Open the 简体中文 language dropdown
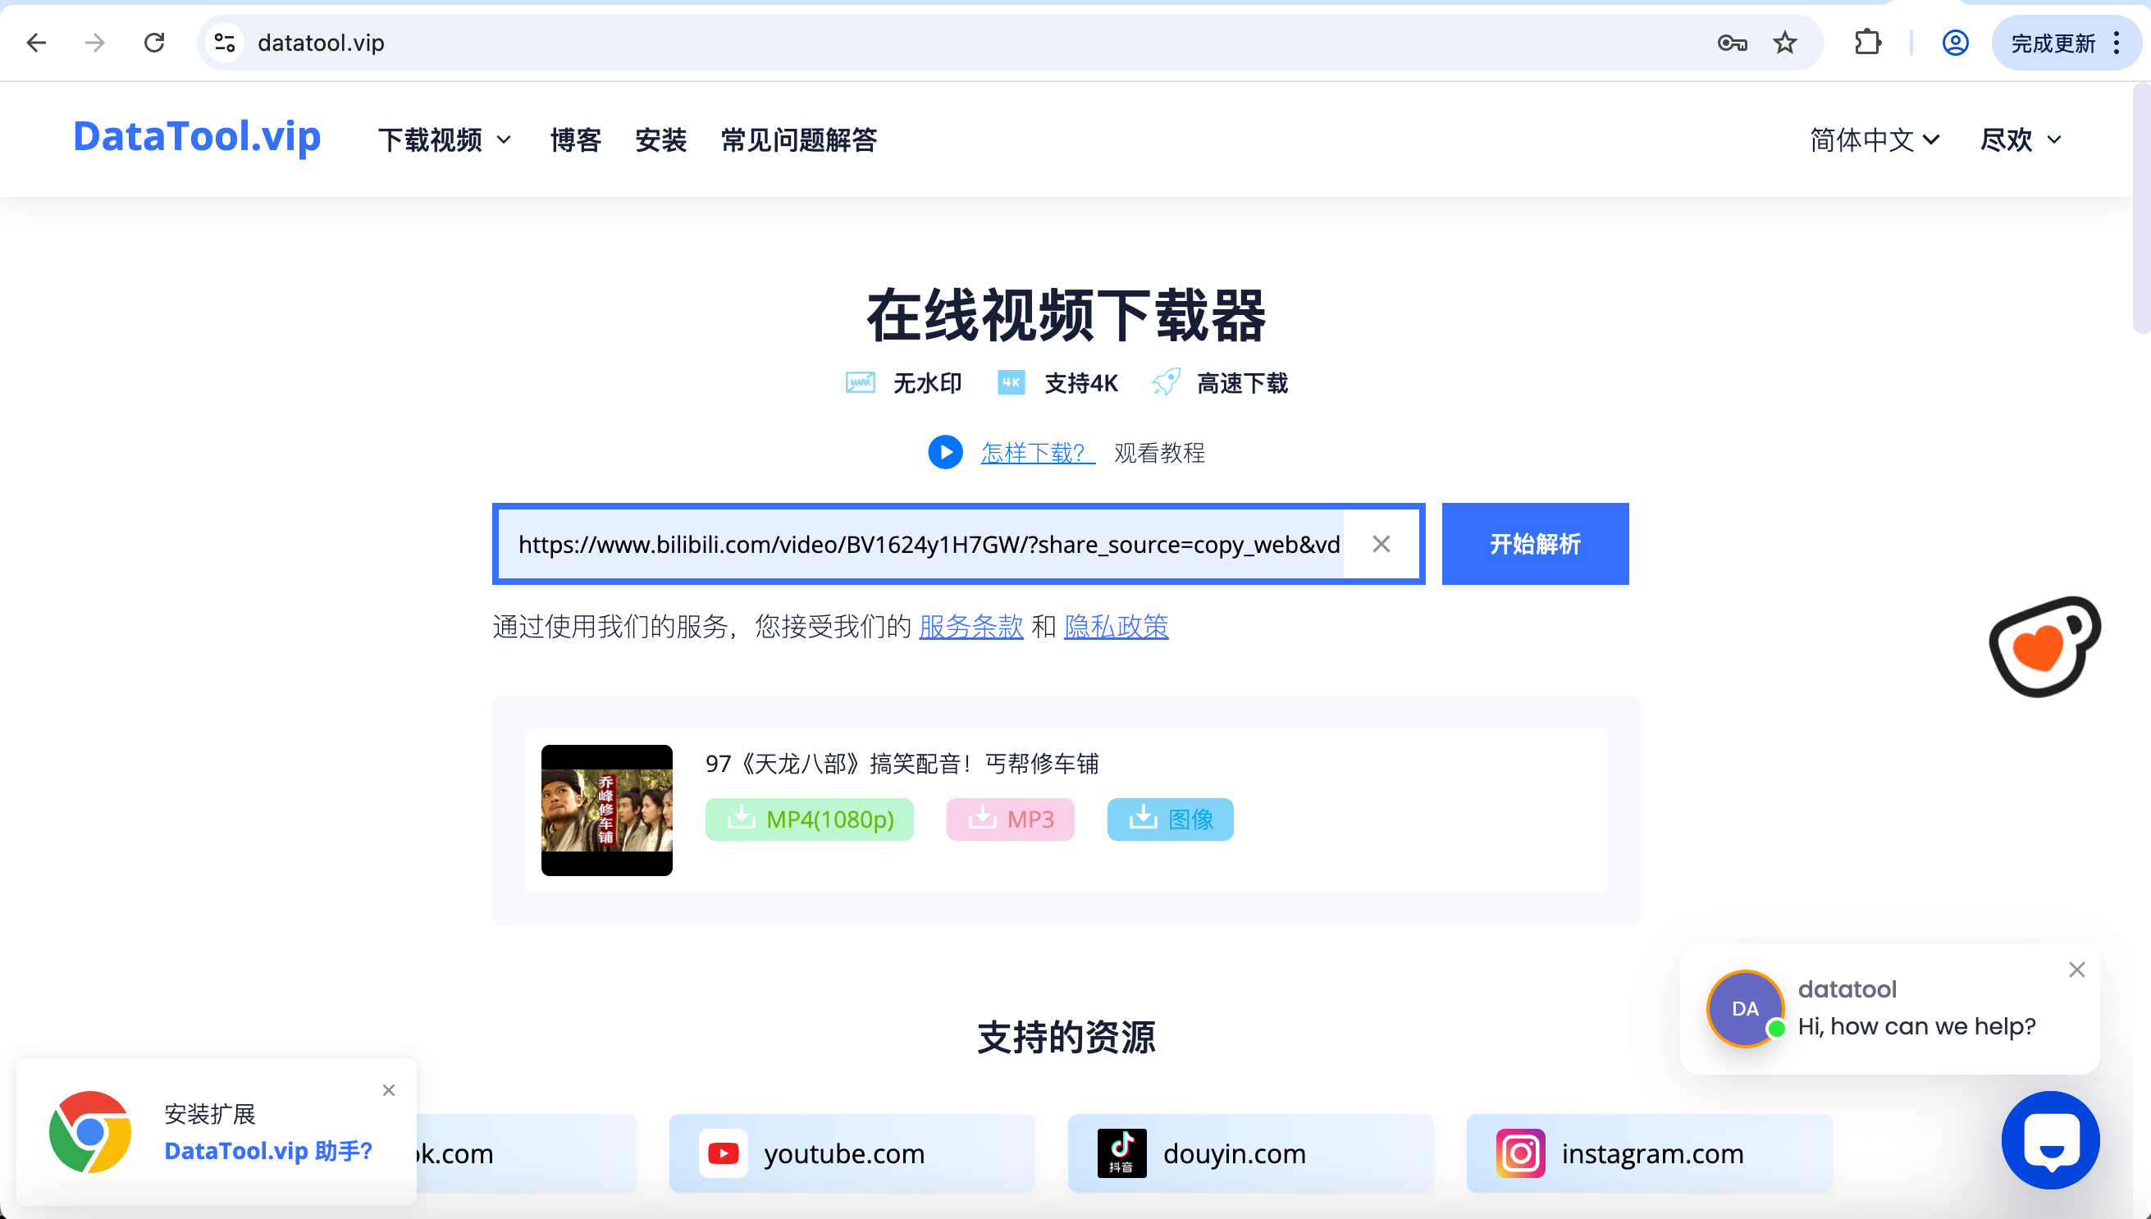 [1874, 139]
